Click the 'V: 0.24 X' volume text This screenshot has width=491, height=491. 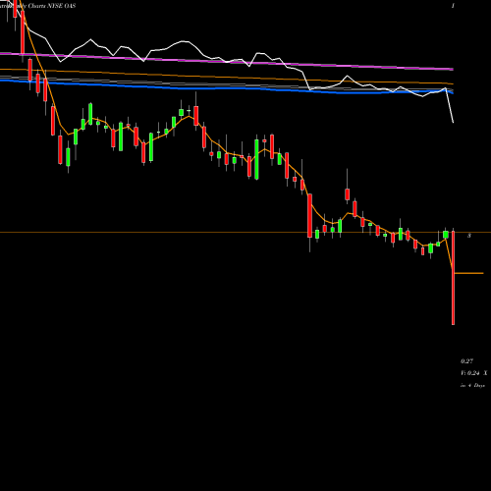pyautogui.click(x=473, y=373)
